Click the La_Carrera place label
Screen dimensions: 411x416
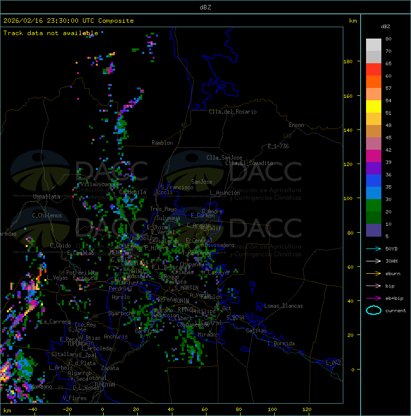tap(55, 322)
